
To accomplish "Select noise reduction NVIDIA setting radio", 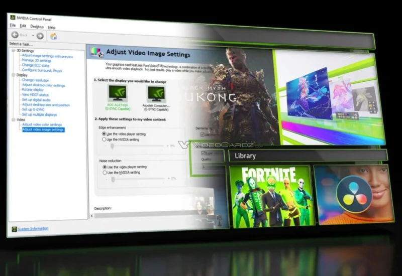I will (x=105, y=172).
